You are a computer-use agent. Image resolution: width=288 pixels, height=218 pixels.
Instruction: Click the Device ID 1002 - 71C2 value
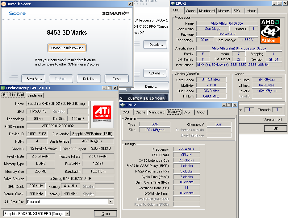pos(37,134)
